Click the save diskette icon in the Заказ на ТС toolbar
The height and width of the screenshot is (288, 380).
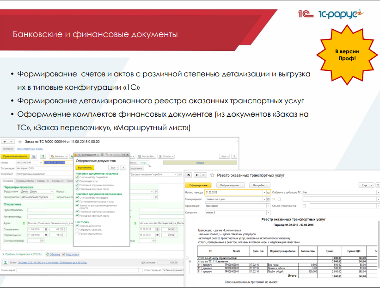pyautogui.click(x=34, y=157)
